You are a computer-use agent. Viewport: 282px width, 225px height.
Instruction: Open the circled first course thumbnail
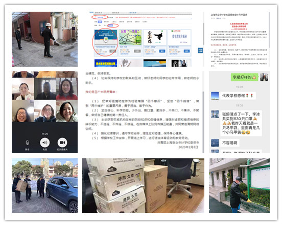(x=106, y=37)
